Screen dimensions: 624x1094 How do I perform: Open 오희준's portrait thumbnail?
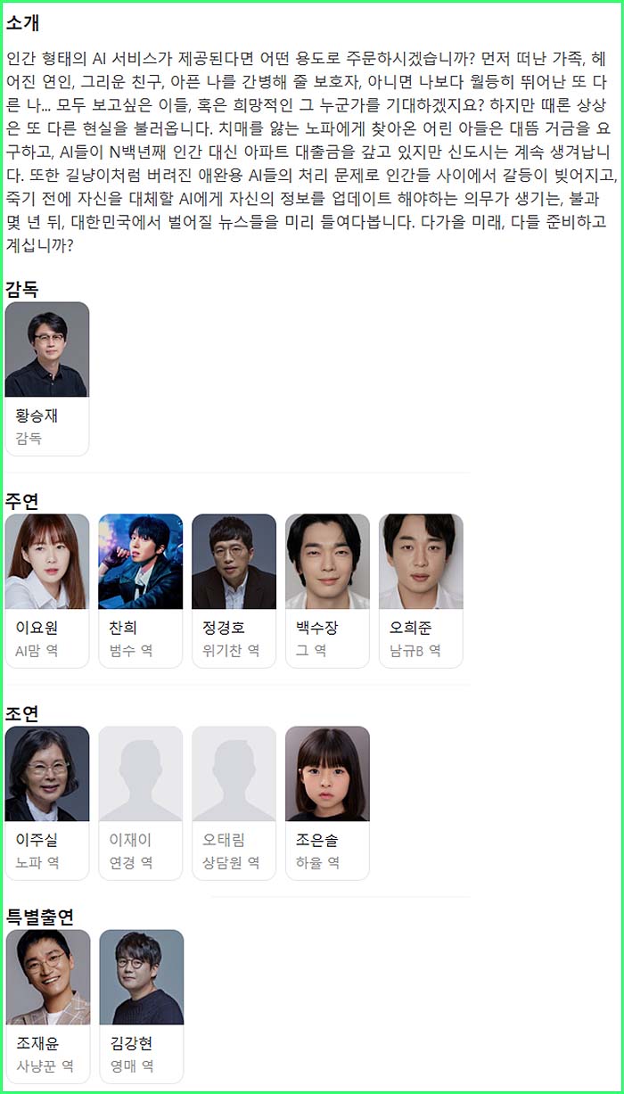coord(422,562)
